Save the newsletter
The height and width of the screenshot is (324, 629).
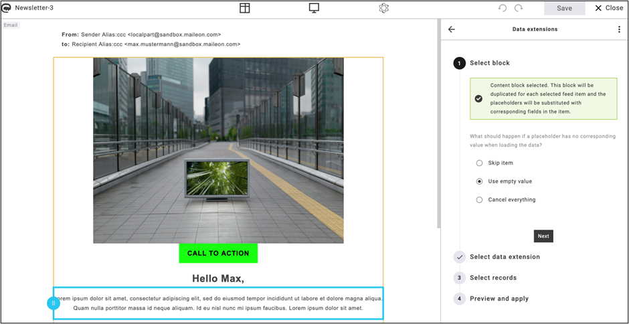[x=564, y=9]
